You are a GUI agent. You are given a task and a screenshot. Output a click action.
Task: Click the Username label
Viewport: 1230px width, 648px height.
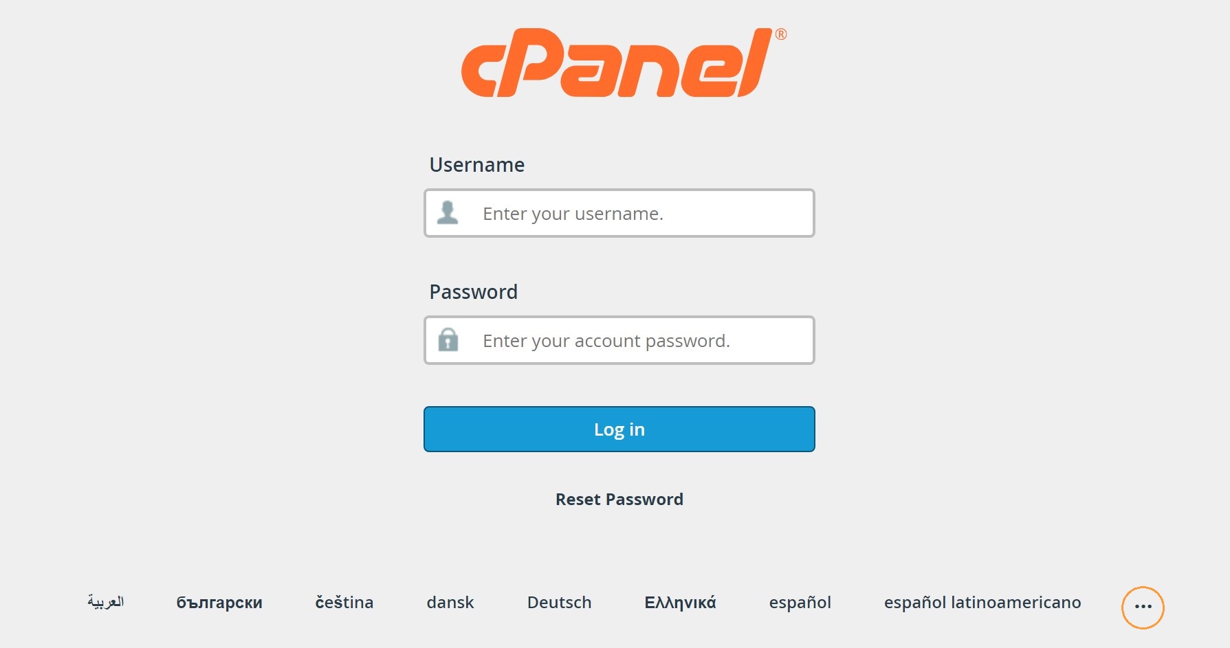(477, 165)
